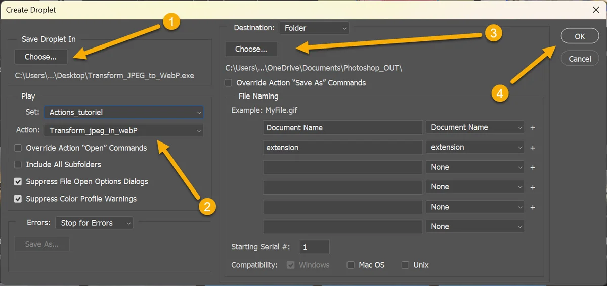Click the fifth empty file naming field

tap(343, 207)
